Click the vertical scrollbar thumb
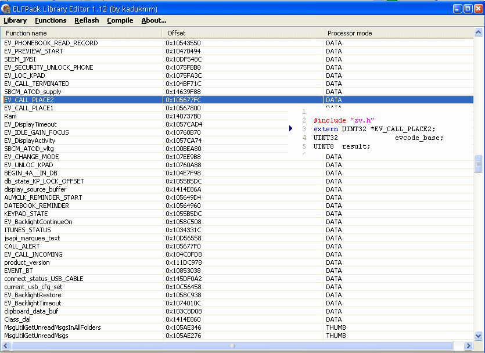The image size is (485, 353). pyautogui.click(x=478, y=164)
